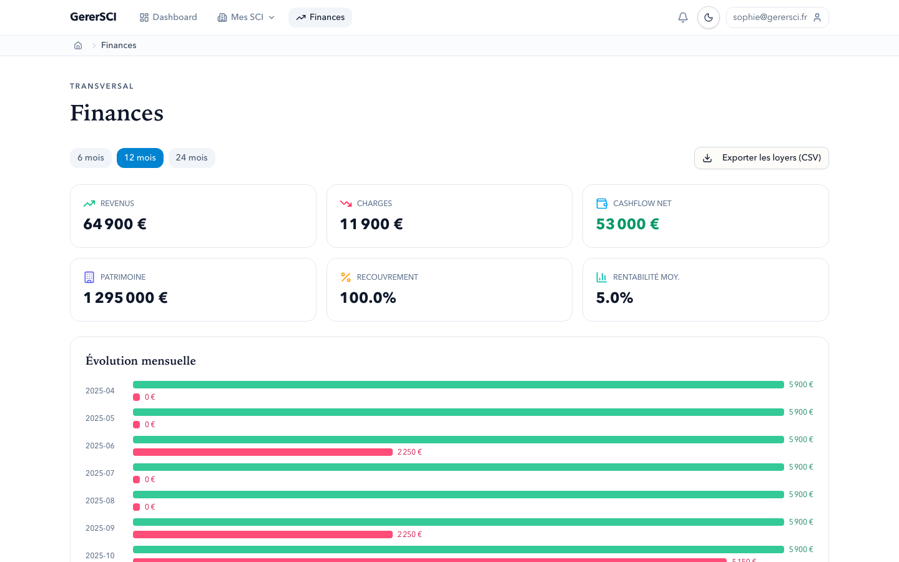Click the Recouvrement percent icon

pyautogui.click(x=346, y=277)
